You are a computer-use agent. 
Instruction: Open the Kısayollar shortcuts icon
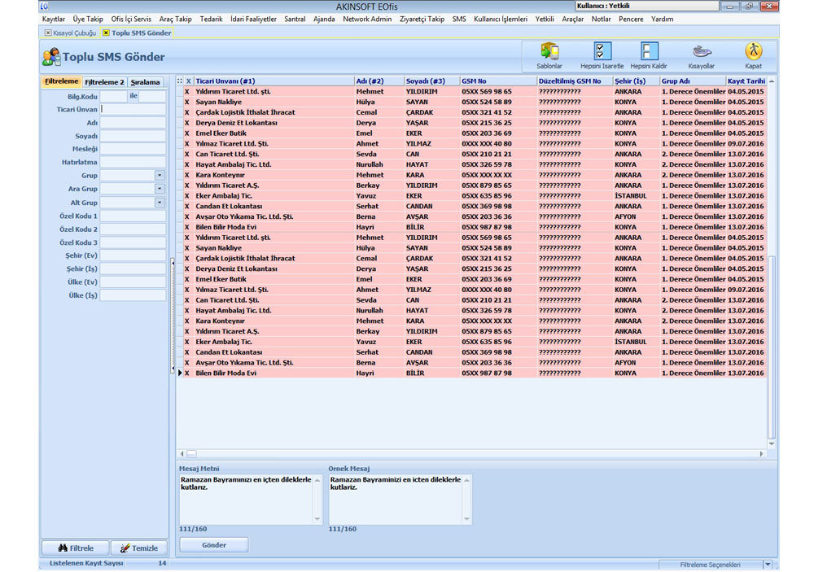(702, 55)
